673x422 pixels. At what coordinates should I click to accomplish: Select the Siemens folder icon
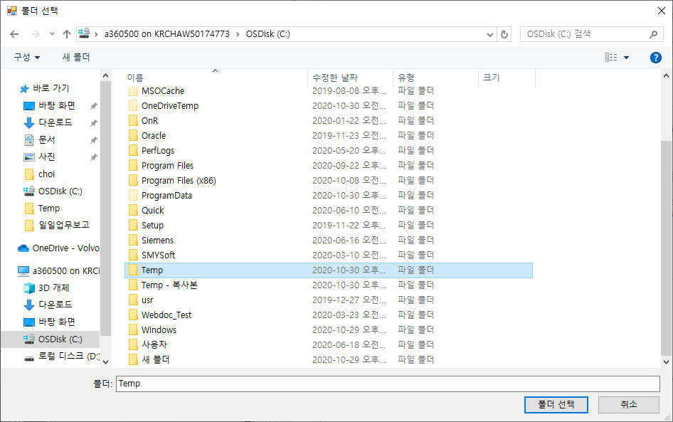(x=134, y=241)
